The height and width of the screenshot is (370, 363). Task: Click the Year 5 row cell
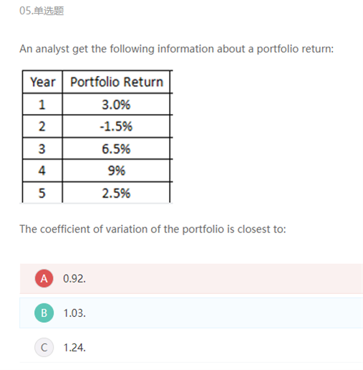42,193
